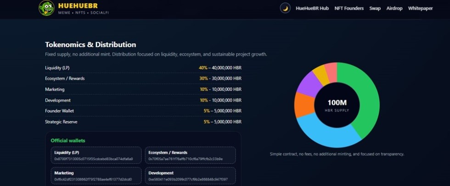Click the orange segment of donut chart

[x=303, y=104]
